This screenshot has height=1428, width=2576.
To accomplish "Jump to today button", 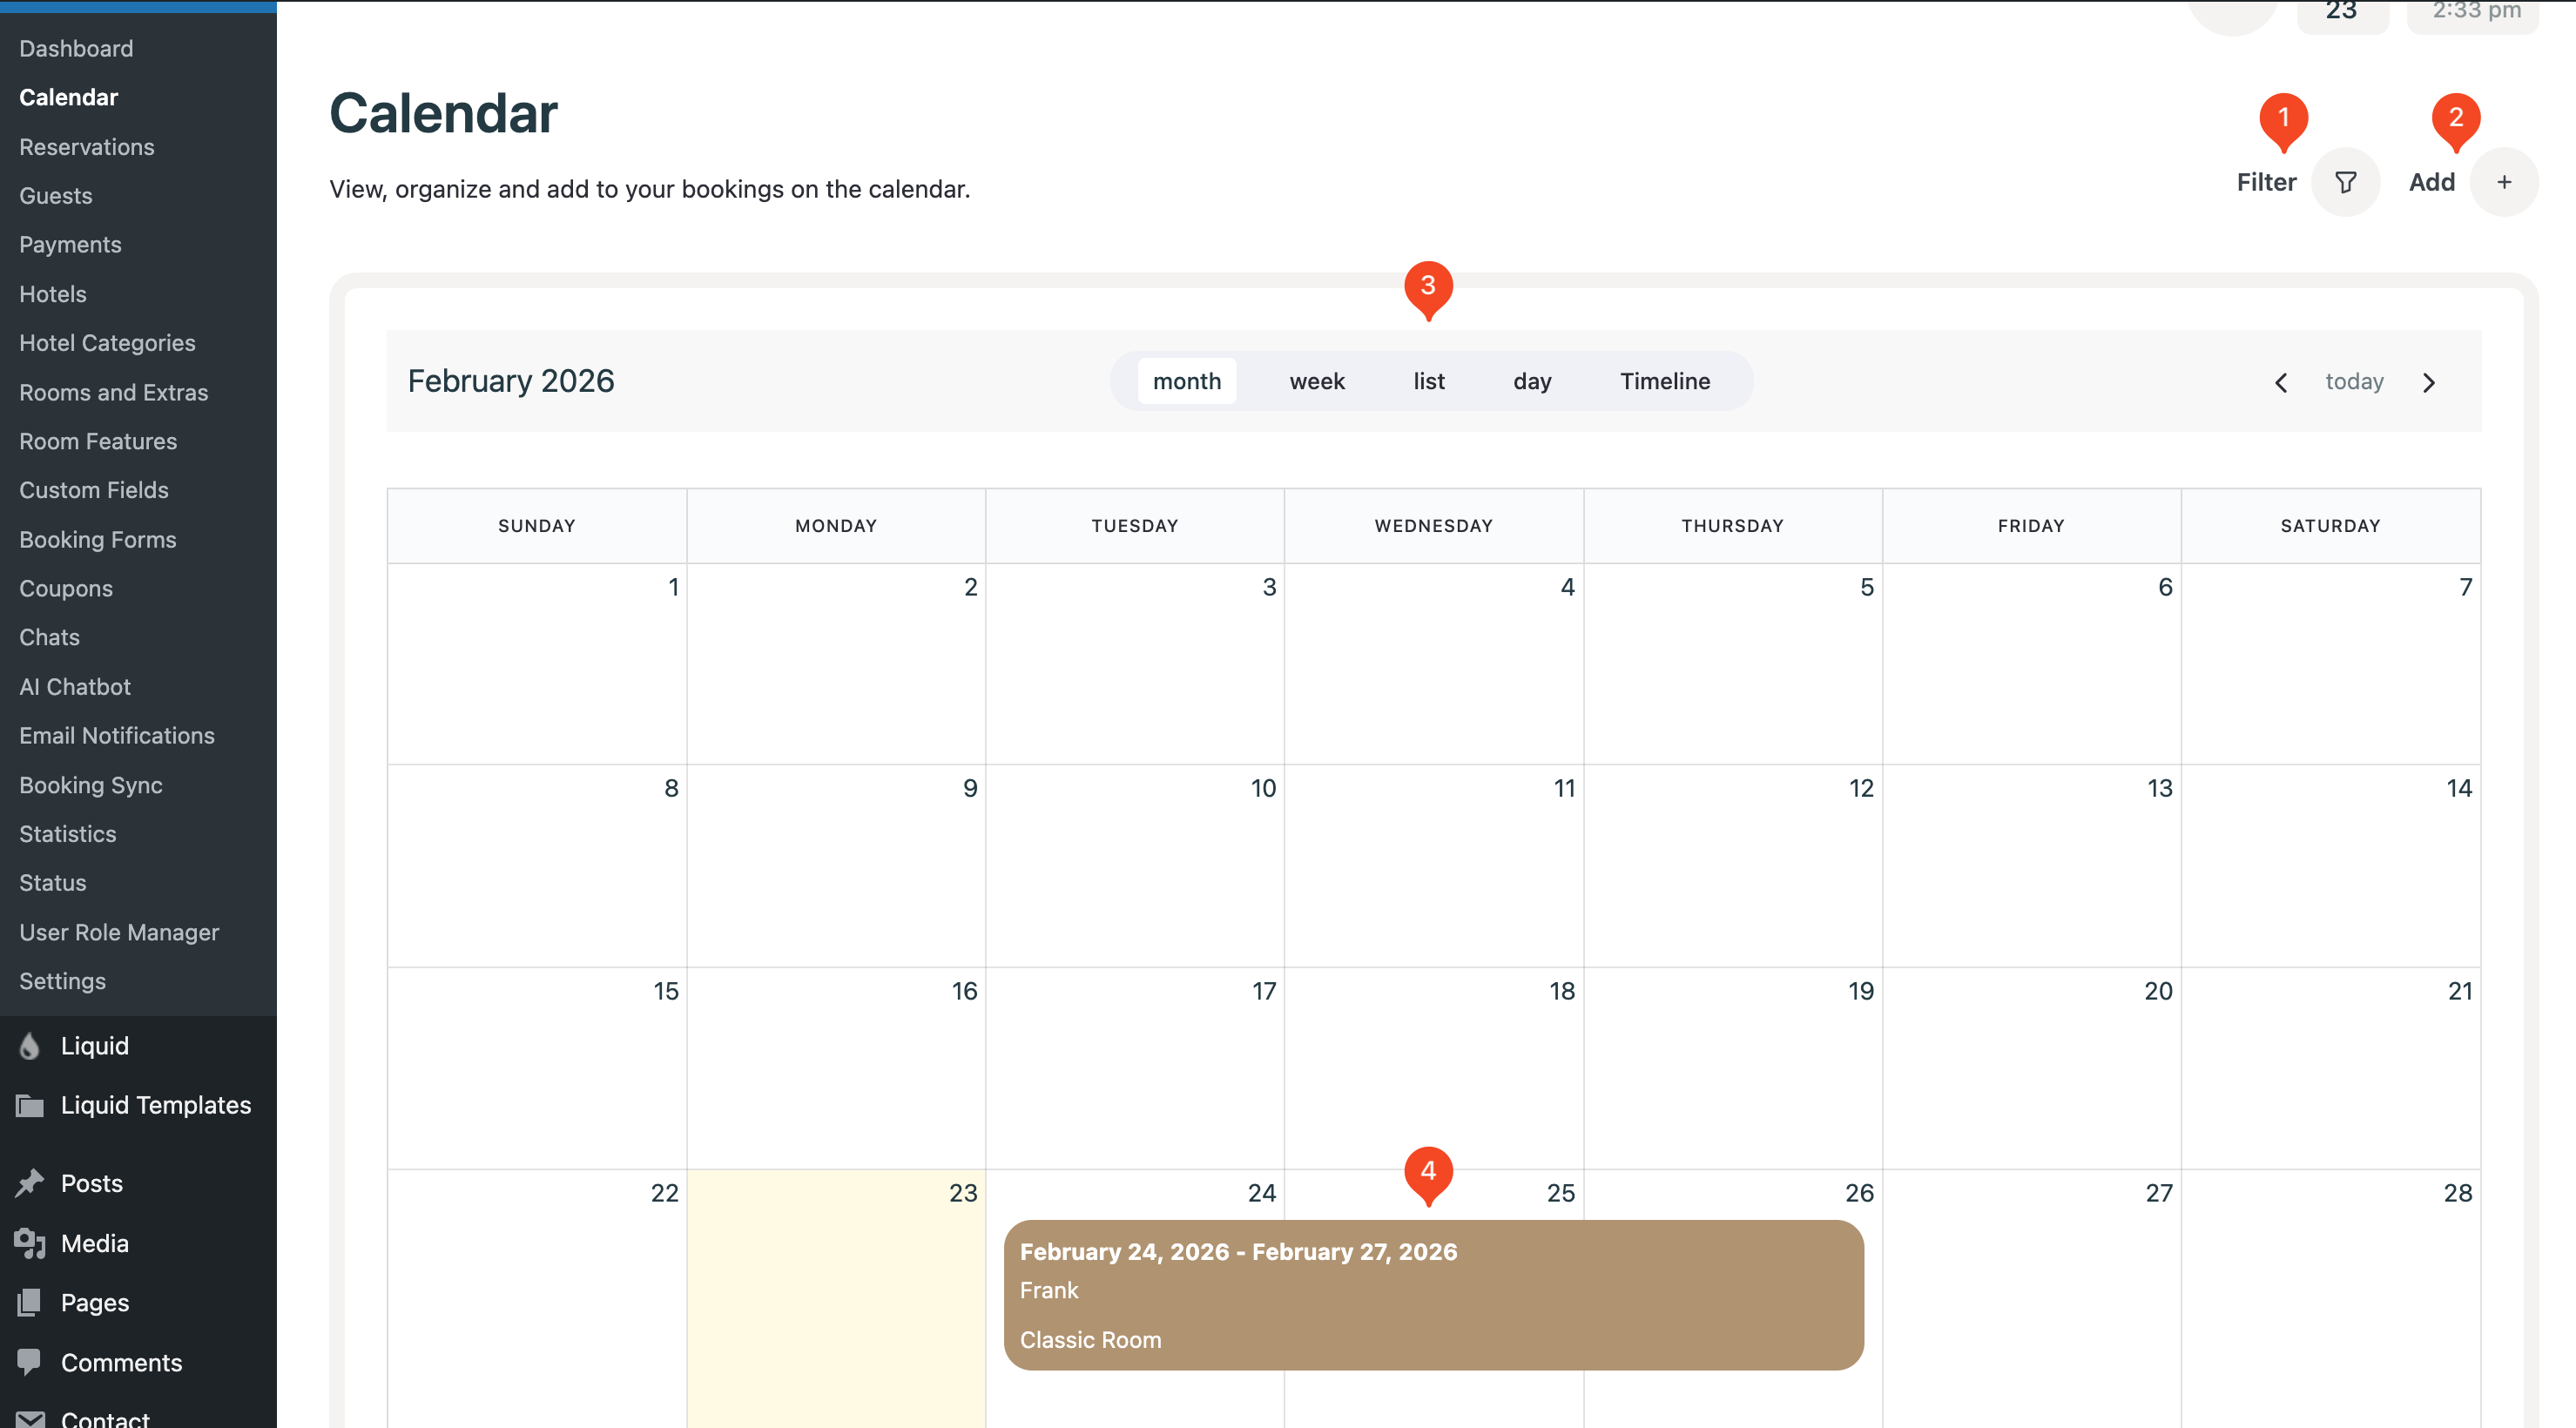I will pyautogui.click(x=2354, y=381).
